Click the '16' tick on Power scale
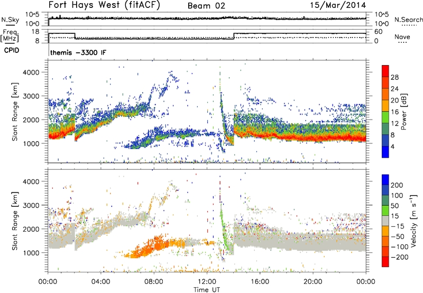This screenshot has width=423, height=293. click(394, 112)
